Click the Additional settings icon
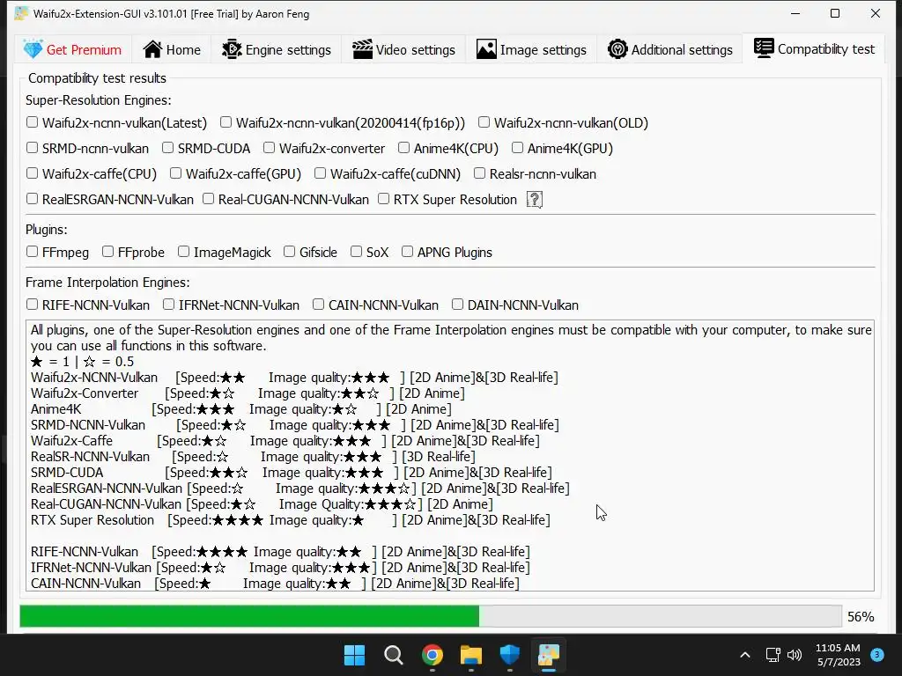The width and height of the screenshot is (902, 676). coord(617,49)
